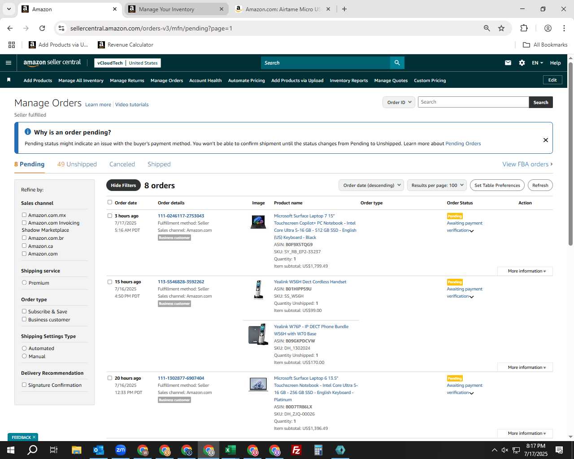The image size is (574, 459).
Task: Bookmark this page with the star icon
Action: (x=501, y=28)
